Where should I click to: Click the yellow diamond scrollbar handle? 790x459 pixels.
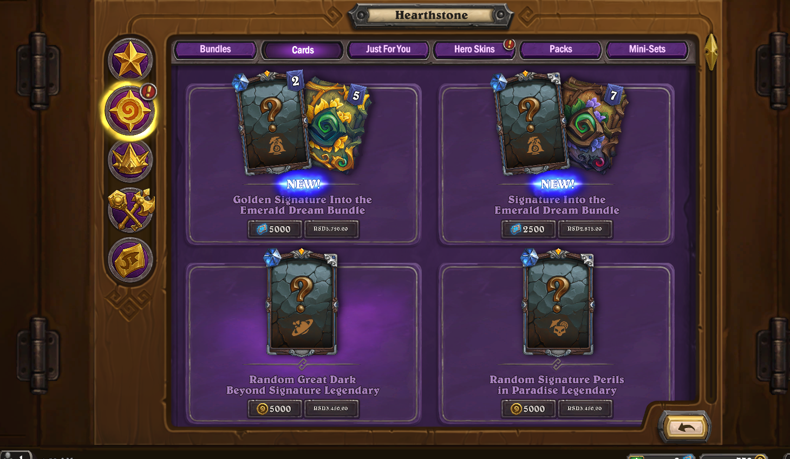click(x=711, y=51)
